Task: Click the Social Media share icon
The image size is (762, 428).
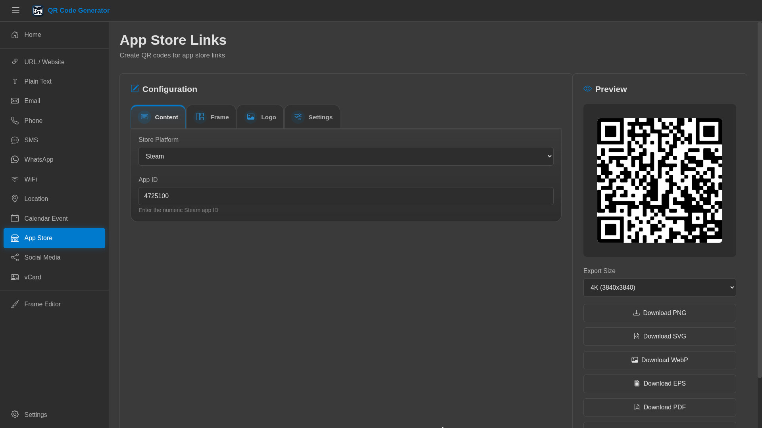Action: pos(15,258)
